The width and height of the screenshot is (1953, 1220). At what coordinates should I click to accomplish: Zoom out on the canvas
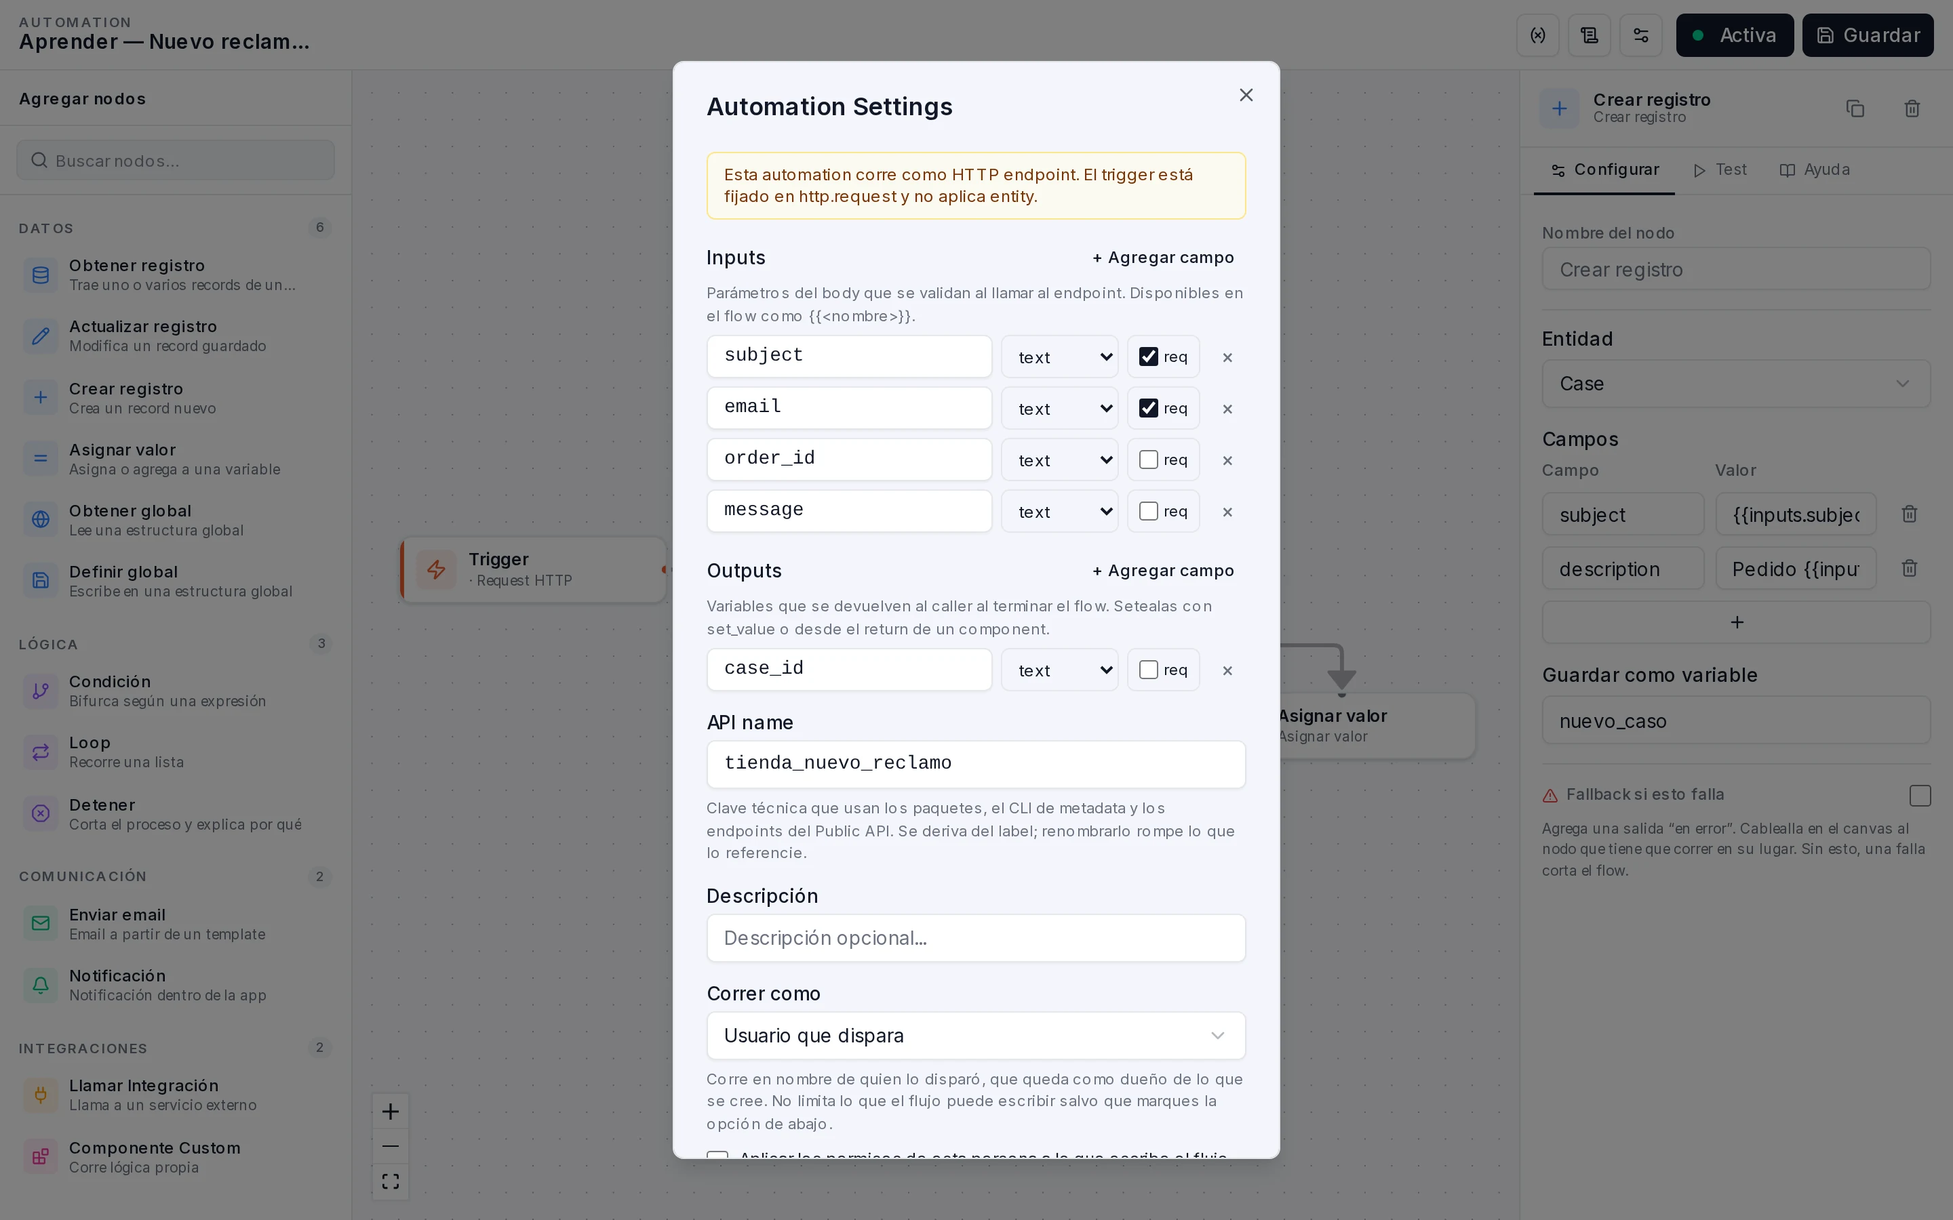tap(391, 1147)
